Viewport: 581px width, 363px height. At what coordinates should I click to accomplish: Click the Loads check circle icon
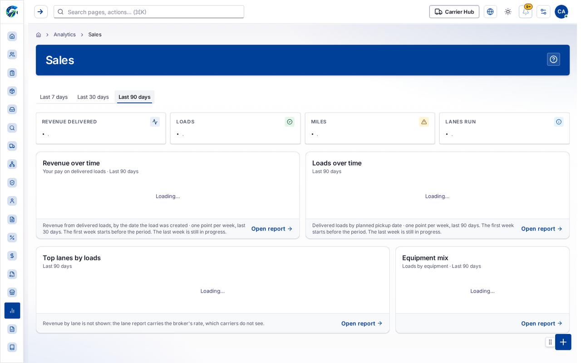tap(290, 122)
